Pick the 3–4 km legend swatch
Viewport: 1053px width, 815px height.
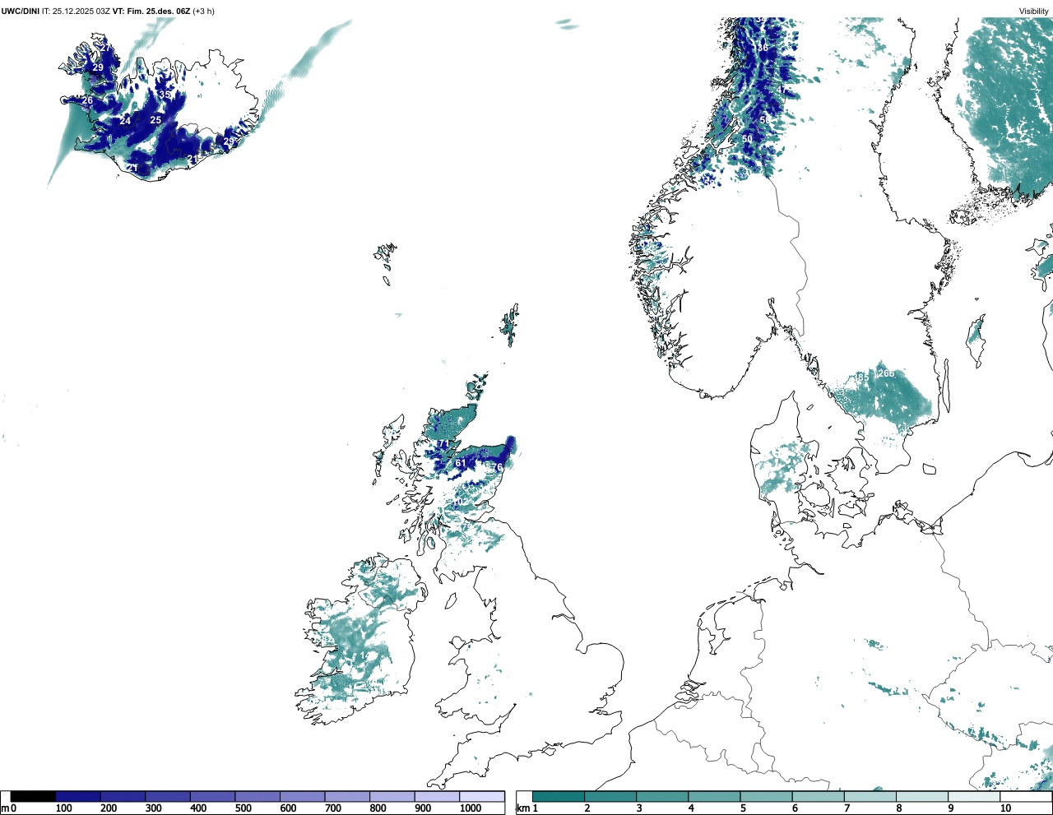point(662,797)
